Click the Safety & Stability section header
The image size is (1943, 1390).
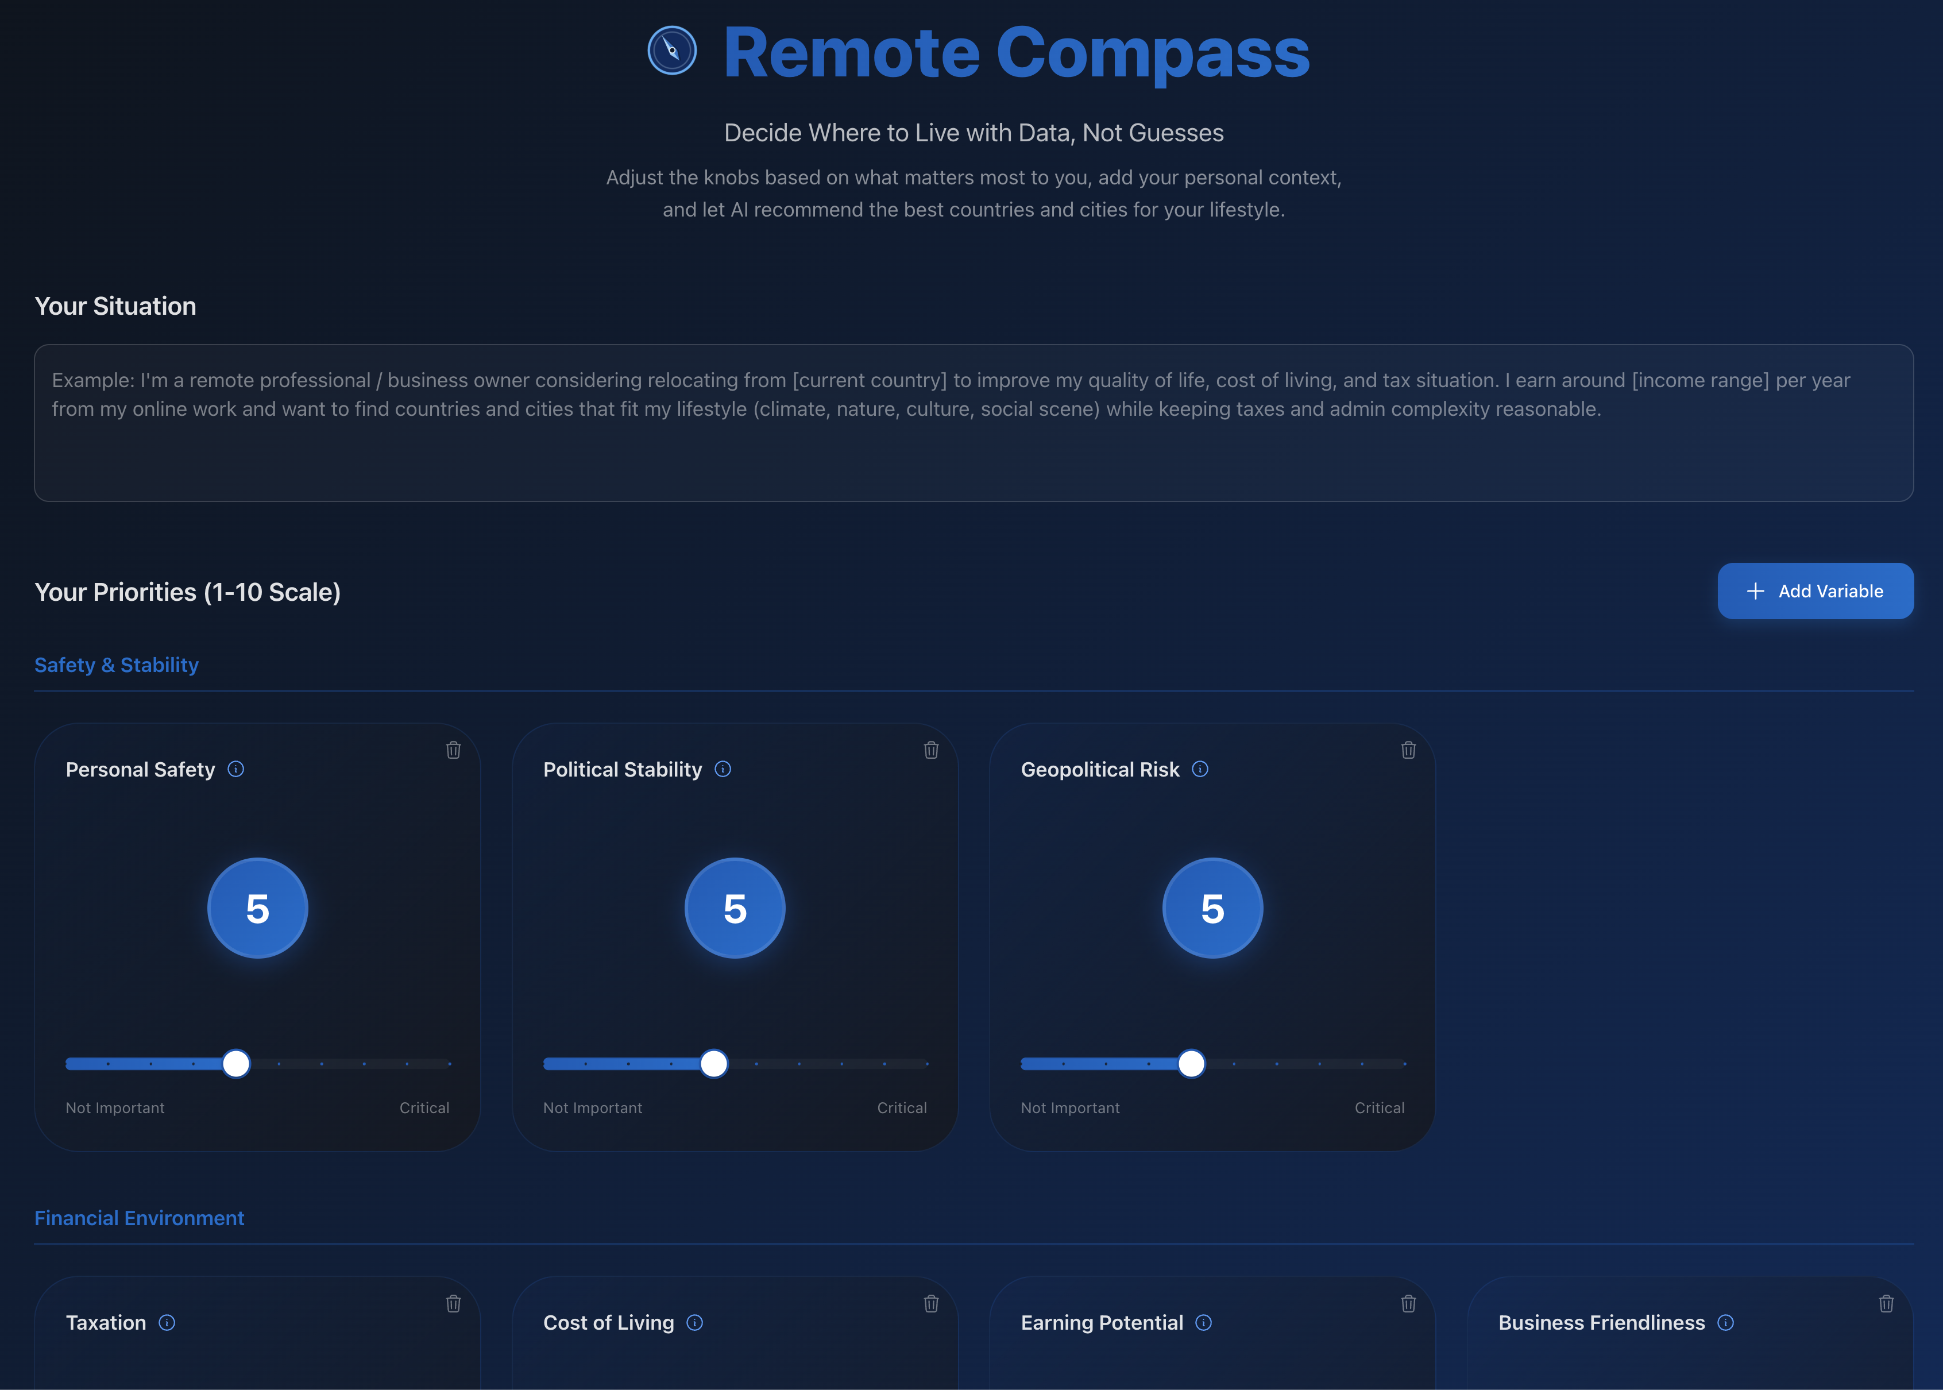click(x=117, y=664)
